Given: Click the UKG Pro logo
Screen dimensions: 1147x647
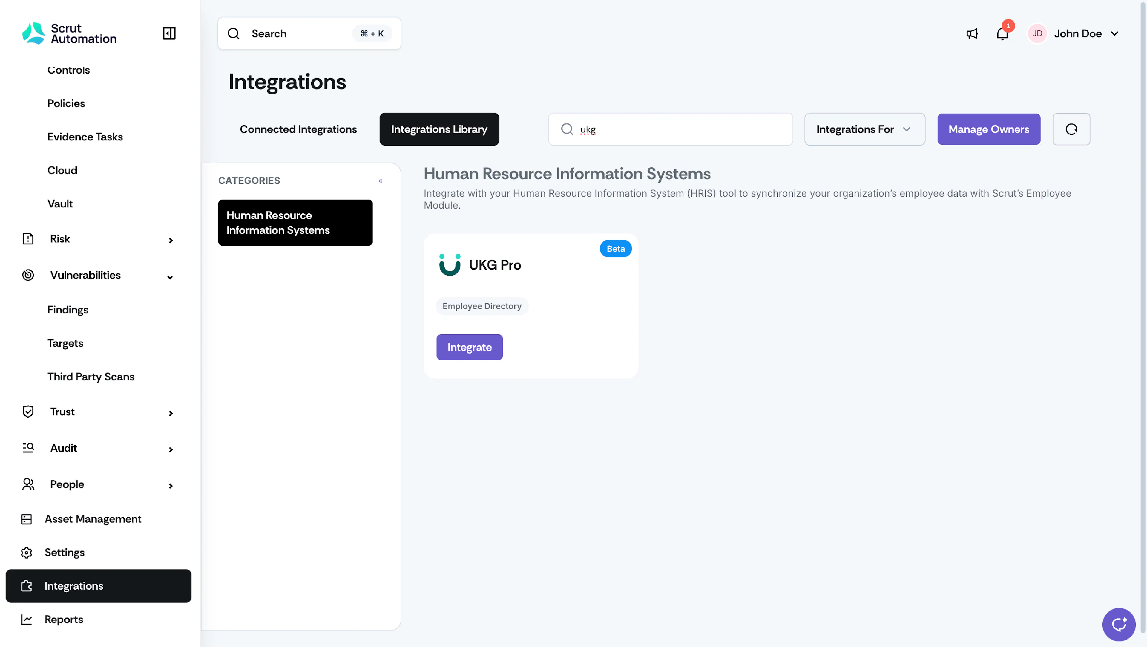Looking at the screenshot, I should 450,265.
